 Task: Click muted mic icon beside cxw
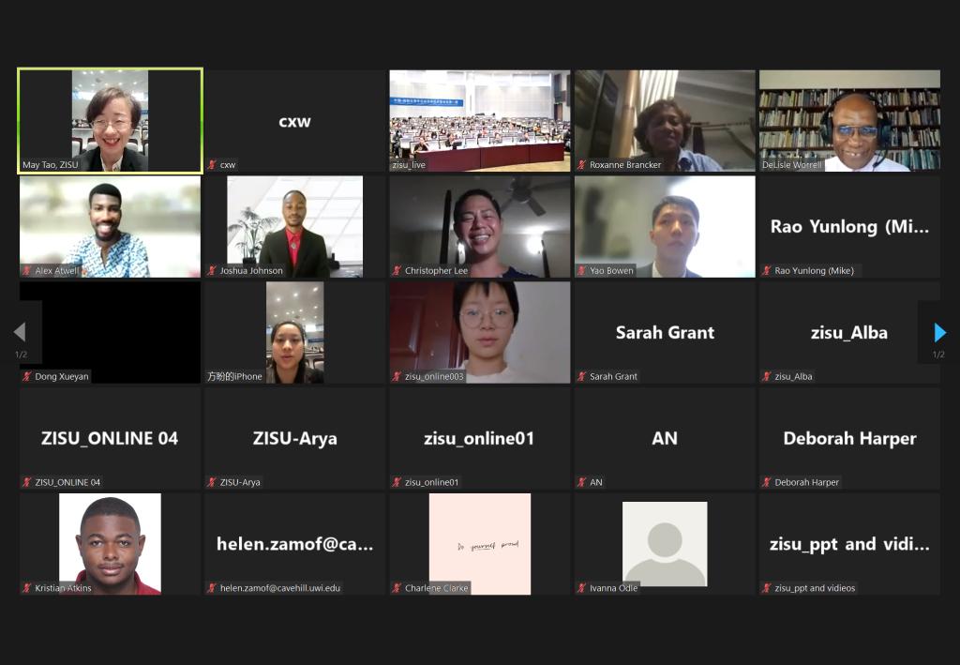(213, 165)
